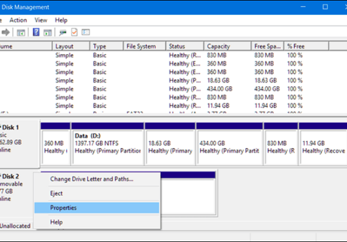Click the settings checklist toolbar icon
Screen dimensions: 347x242
click(86, 32)
